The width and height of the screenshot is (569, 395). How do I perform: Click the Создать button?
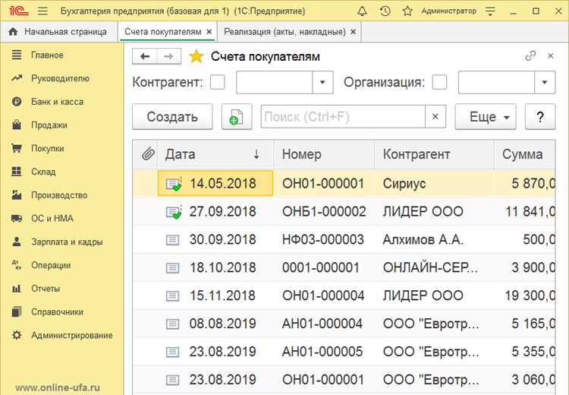pyautogui.click(x=172, y=117)
